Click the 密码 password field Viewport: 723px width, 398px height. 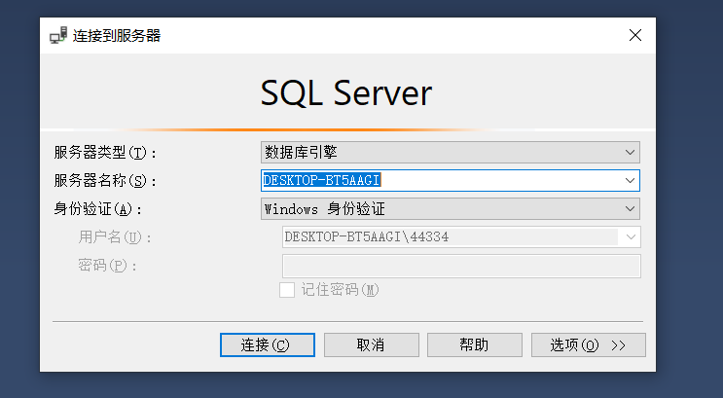pyautogui.click(x=461, y=266)
